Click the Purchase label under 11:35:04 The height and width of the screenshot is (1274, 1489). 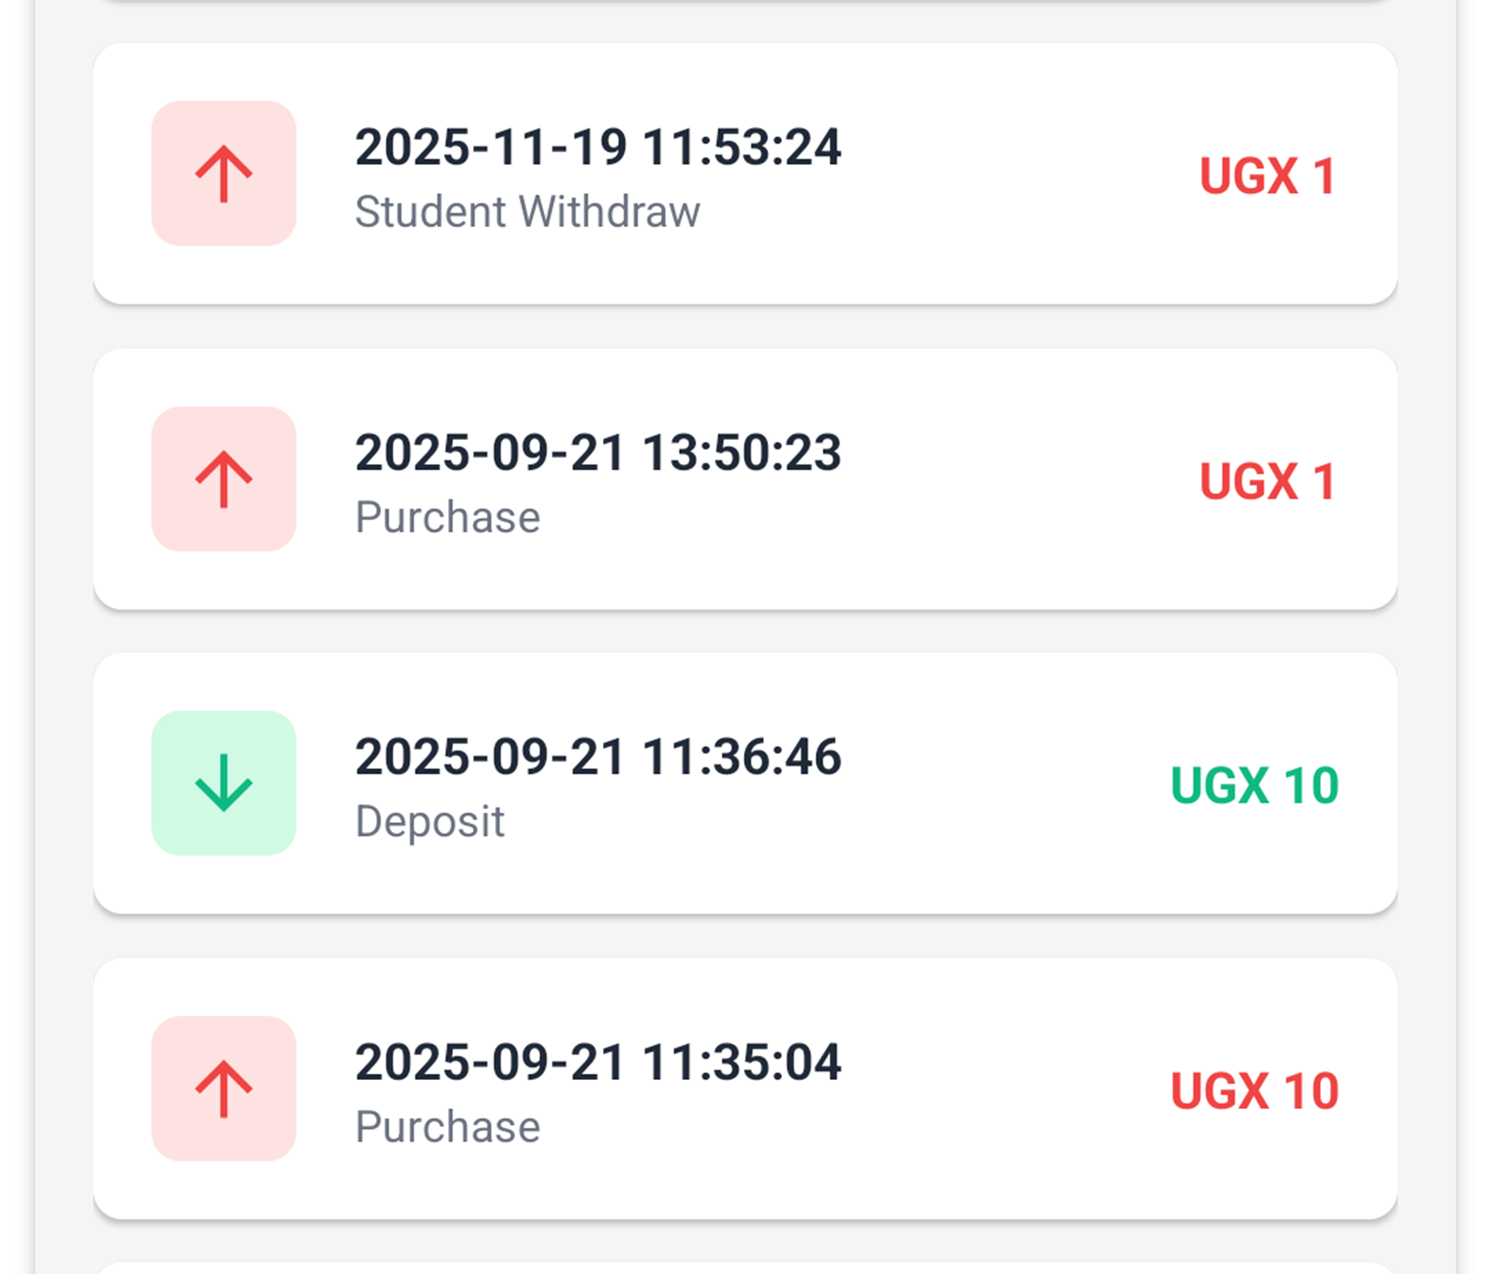coord(447,1127)
